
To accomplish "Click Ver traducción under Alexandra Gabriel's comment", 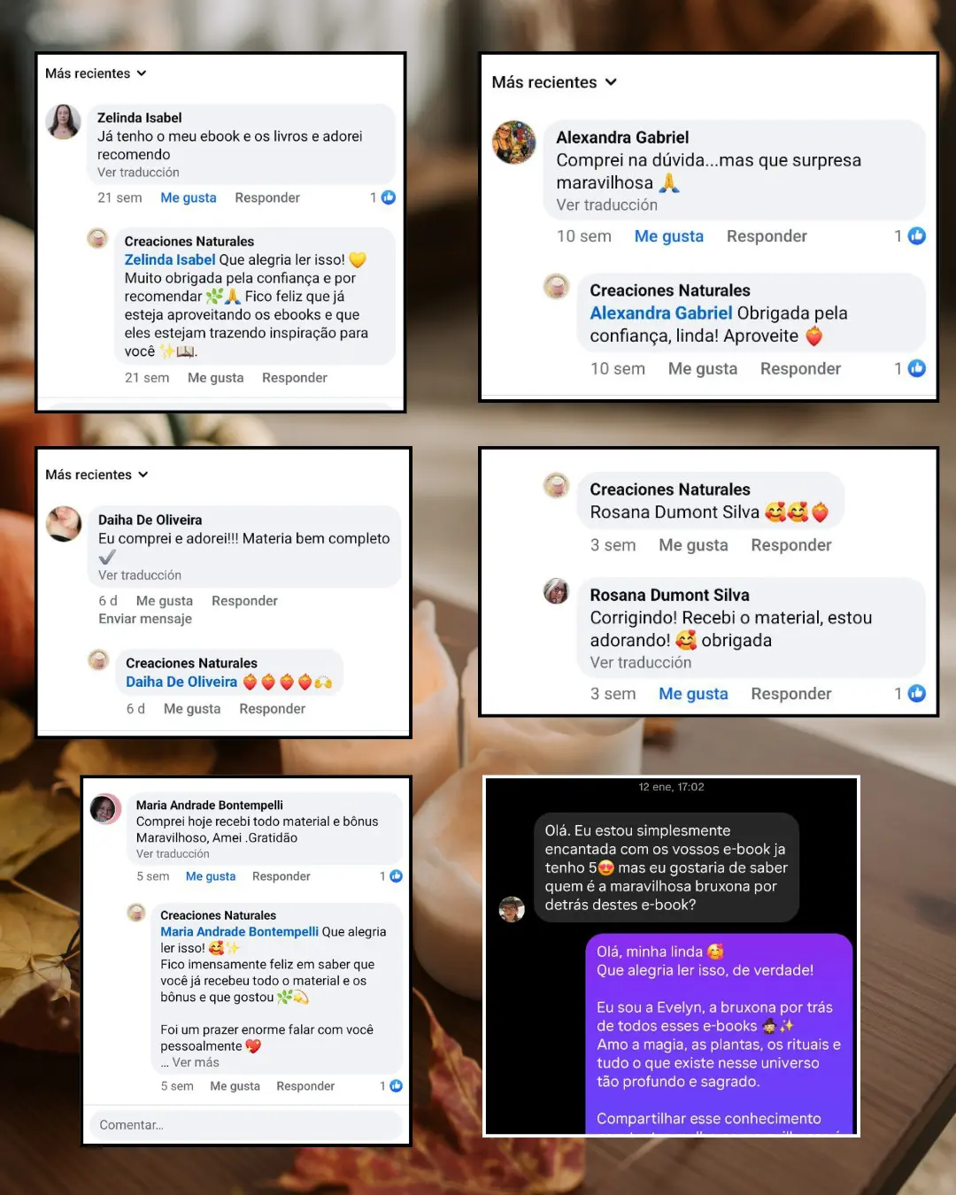I will click(607, 205).
